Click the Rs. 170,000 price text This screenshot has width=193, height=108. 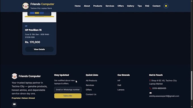click(x=32, y=42)
